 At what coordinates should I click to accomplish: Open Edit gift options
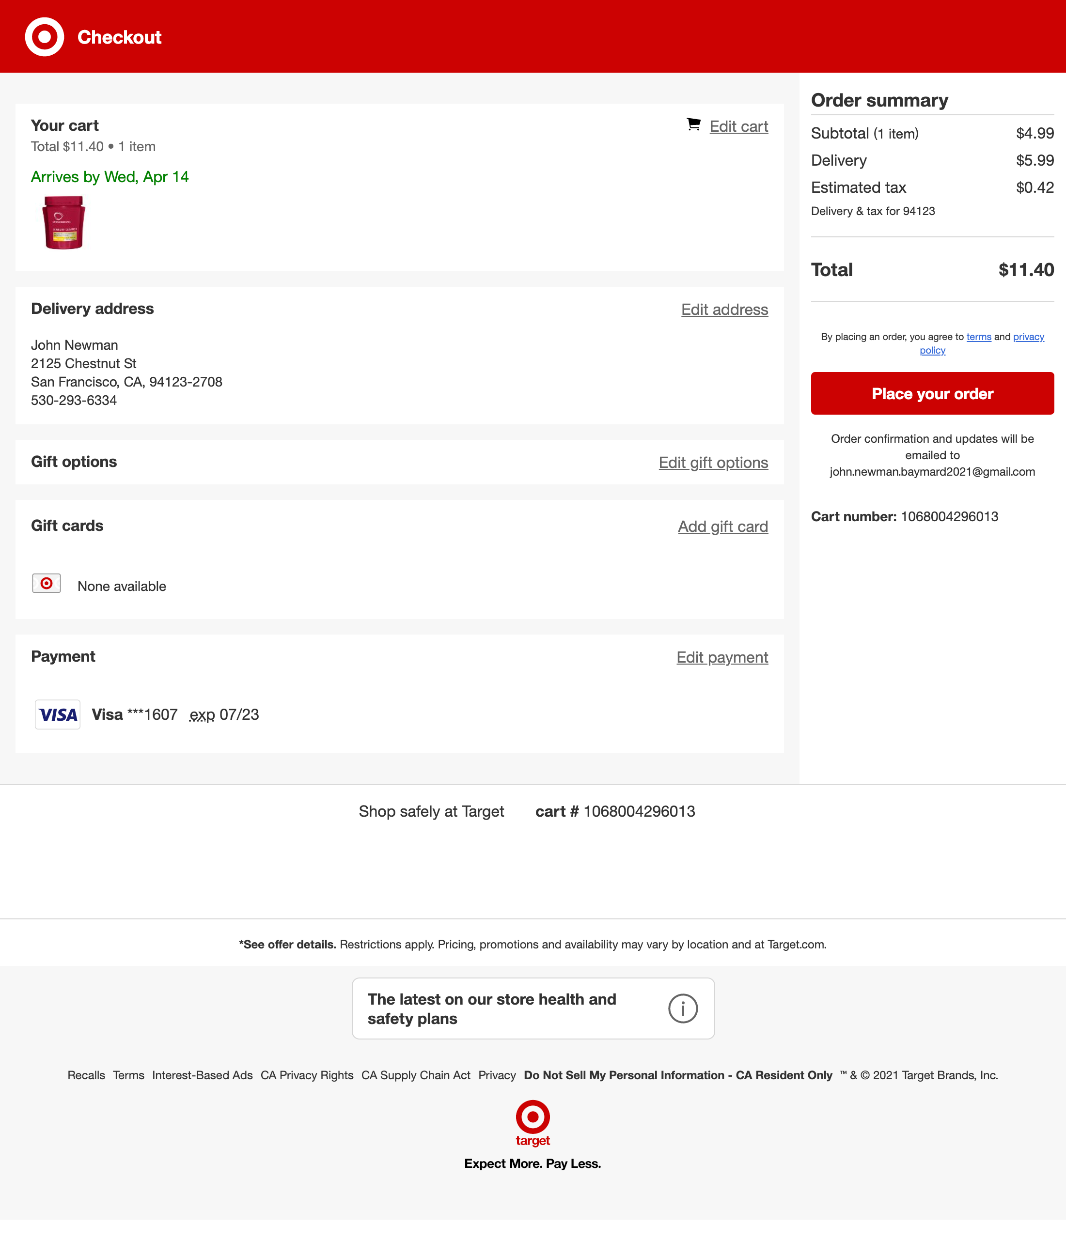tap(713, 463)
